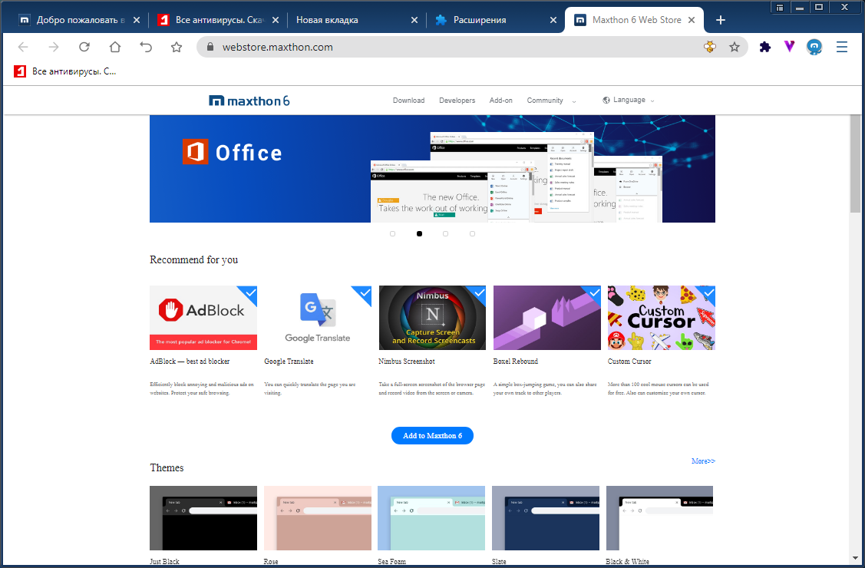Open the Sea Foam theme thumbnail
This screenshot has width=865, height=568.
431,518
